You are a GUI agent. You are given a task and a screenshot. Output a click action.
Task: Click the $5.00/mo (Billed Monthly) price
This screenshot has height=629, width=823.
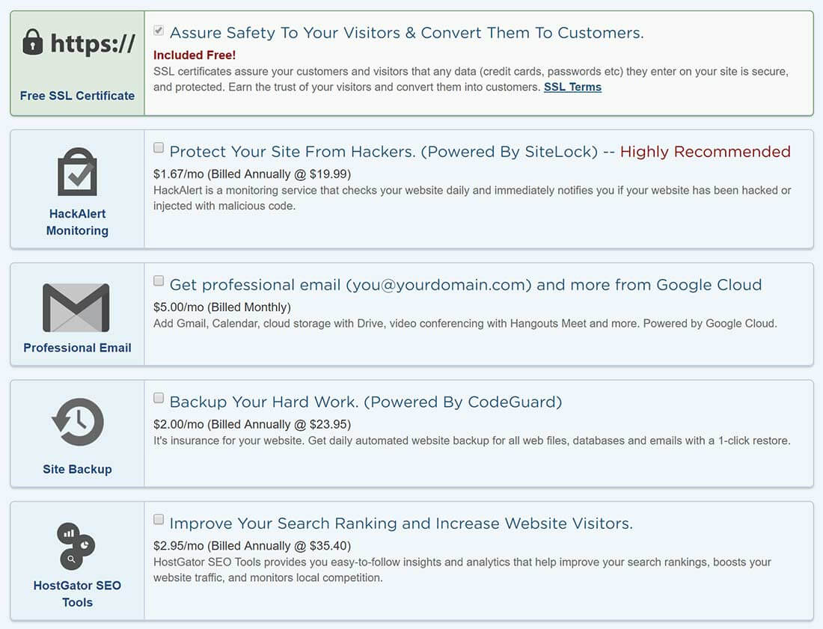[x=222, y=307]
